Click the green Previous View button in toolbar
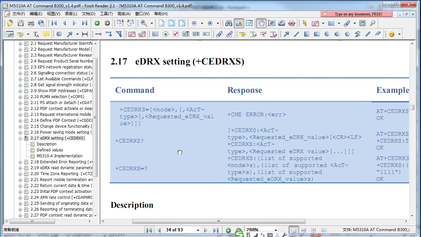421x237 pixels. coord(97,23)
